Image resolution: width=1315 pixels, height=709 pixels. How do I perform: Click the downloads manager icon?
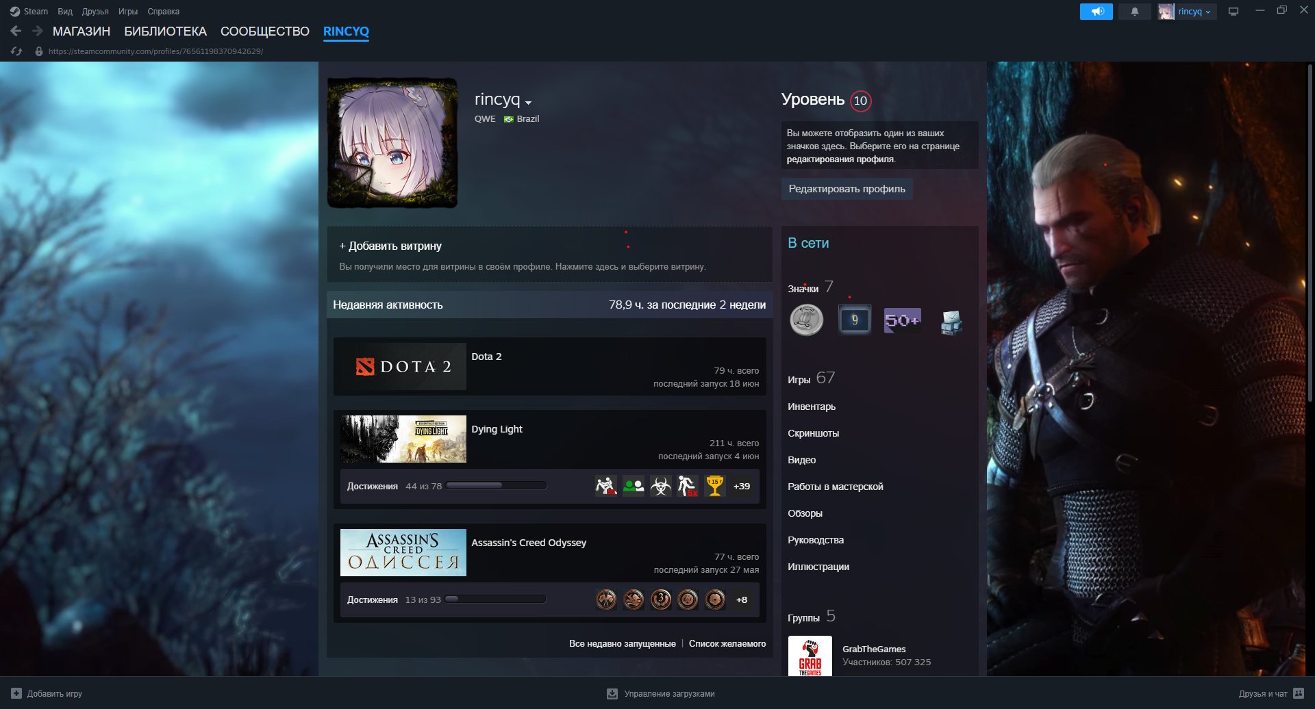(612, 693)
